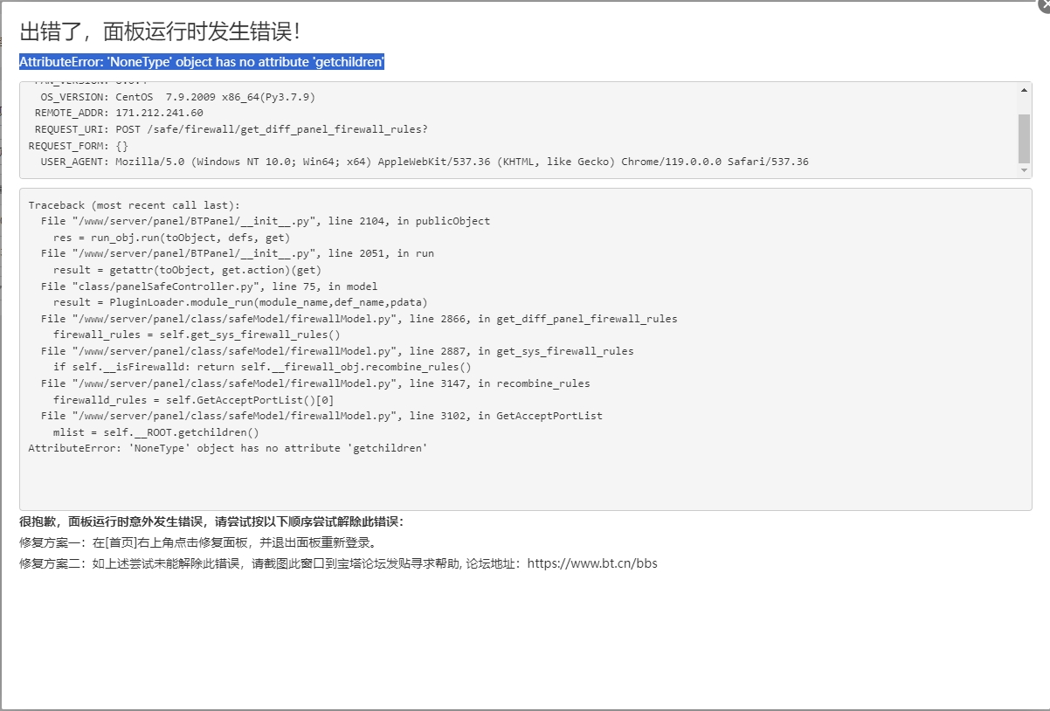The width and height of the screenshot is (1050, 711).
Task: Click the 'if self.__isFirewalld' code line
Action: tap(262, 367)
